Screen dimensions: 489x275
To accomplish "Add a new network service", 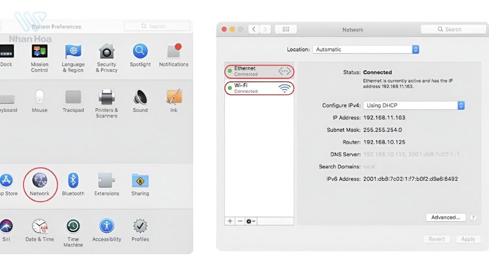I will [230, 221].
